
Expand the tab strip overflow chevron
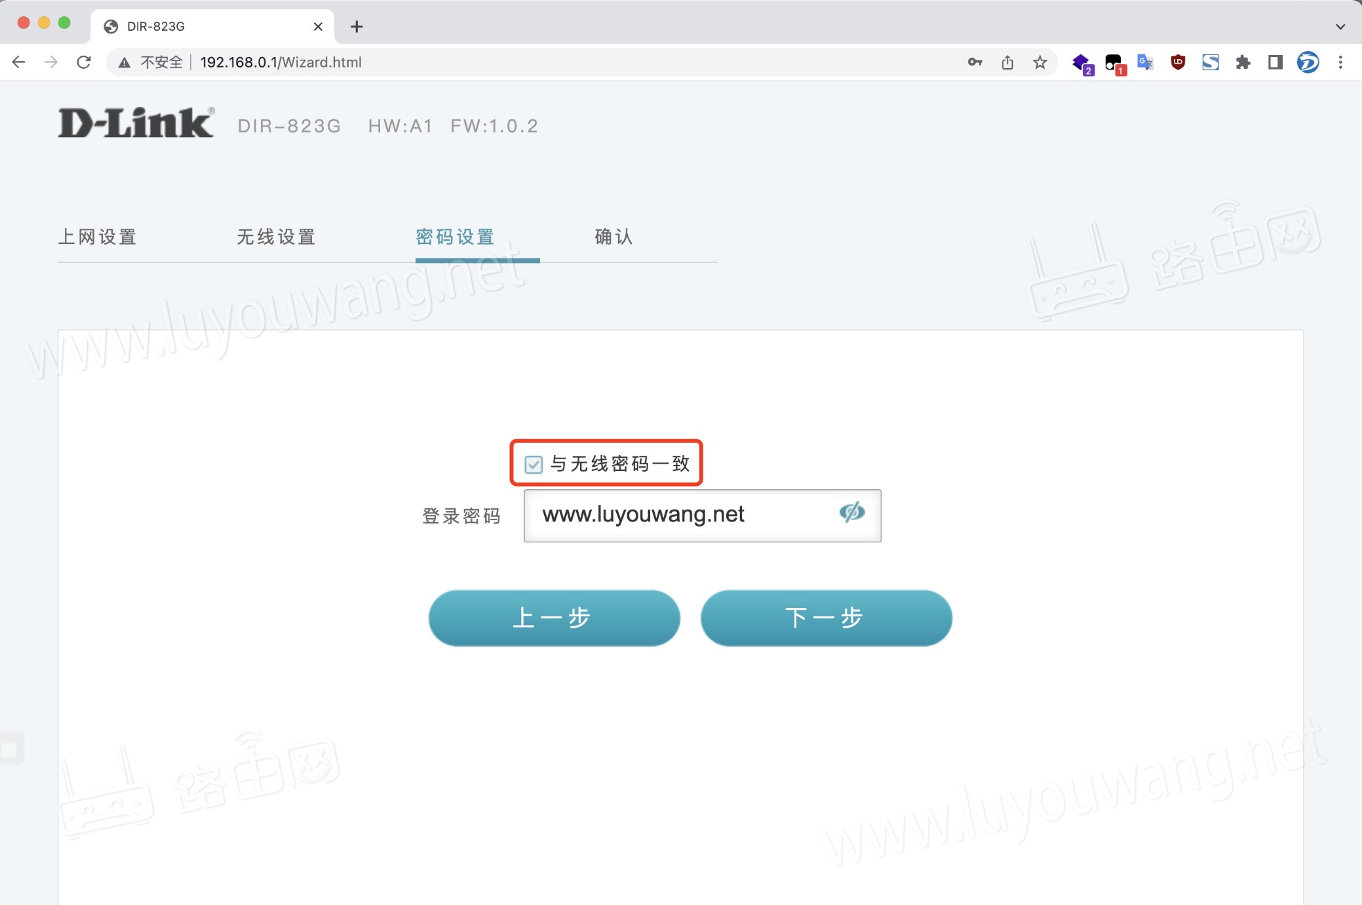point(1338,26)
